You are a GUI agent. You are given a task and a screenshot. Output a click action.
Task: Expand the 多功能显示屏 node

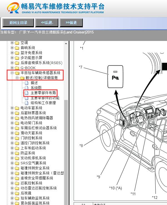coord(12,58)
